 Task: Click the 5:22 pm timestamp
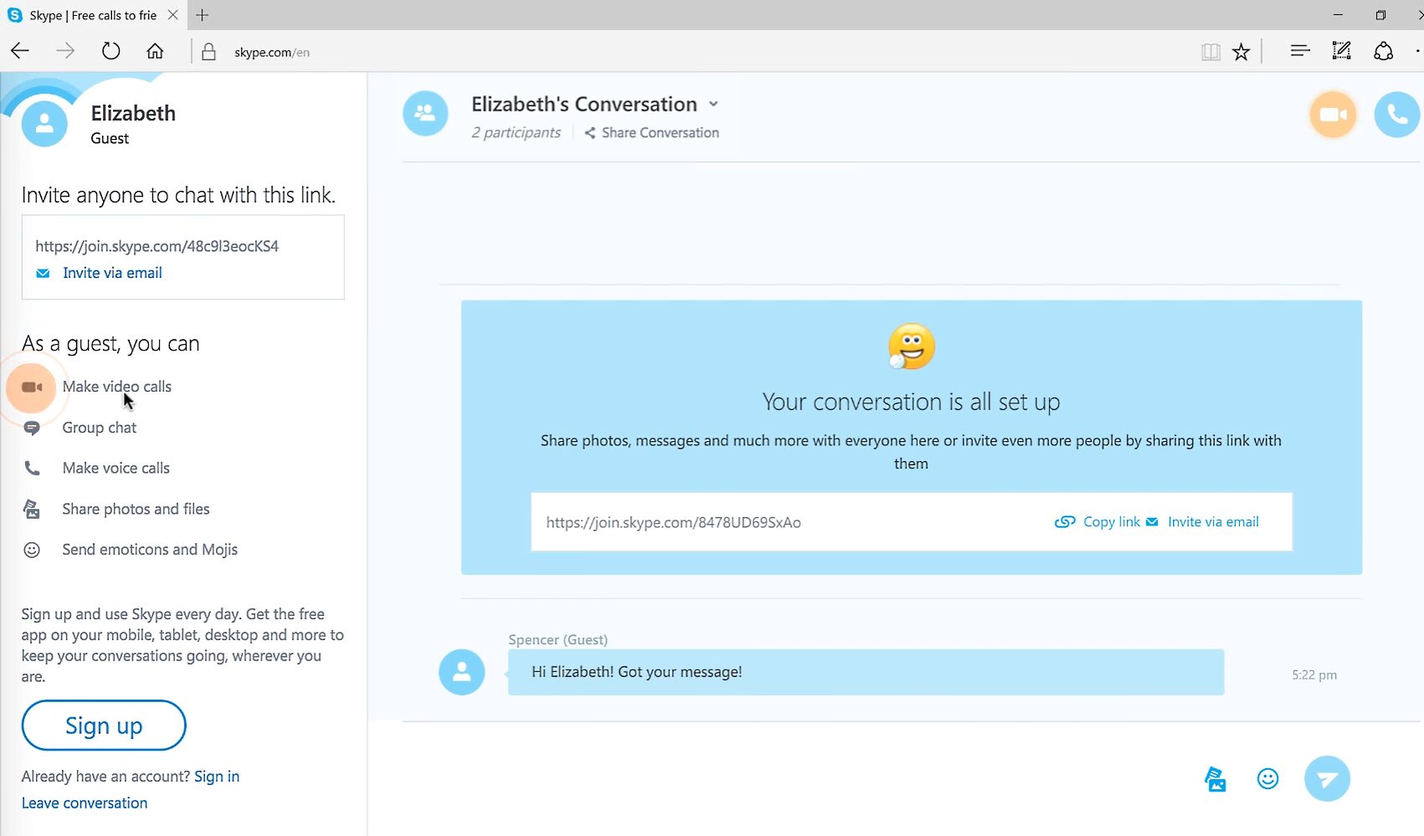point(1314,674)
